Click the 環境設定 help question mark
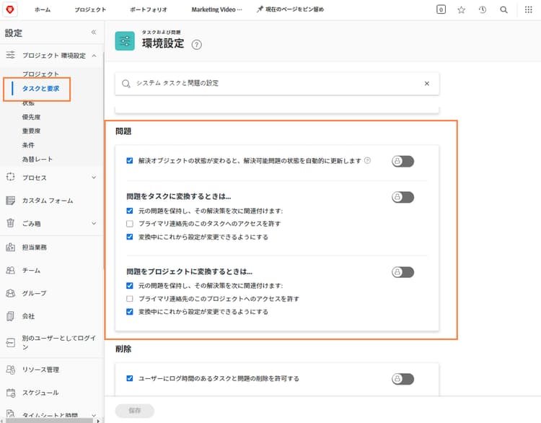Viewport: 541px width, 423px height. 197,45
